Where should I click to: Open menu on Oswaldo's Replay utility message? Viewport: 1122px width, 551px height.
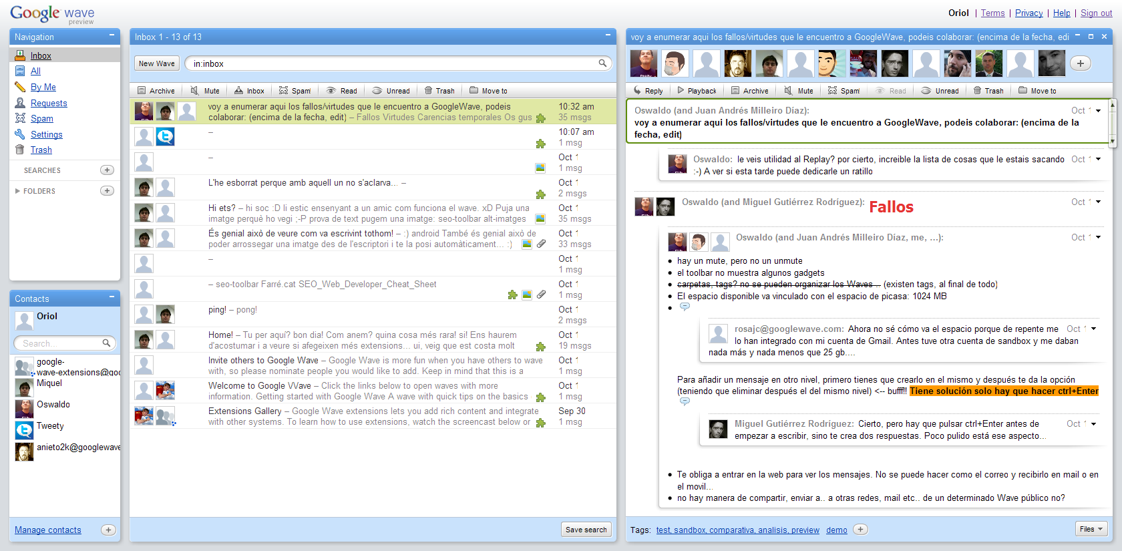click(x=1099, y=159)
